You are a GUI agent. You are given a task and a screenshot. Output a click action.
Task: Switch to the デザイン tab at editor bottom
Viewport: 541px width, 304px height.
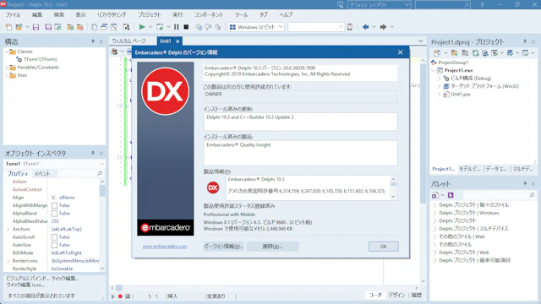click(x=396, y=295)
